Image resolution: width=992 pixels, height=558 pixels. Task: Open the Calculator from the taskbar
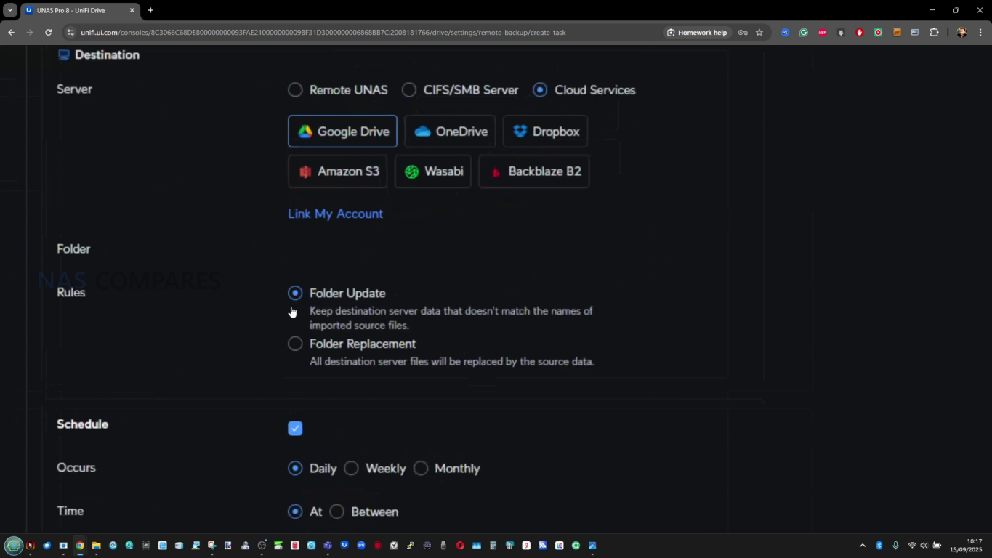[x=493, y=546]
